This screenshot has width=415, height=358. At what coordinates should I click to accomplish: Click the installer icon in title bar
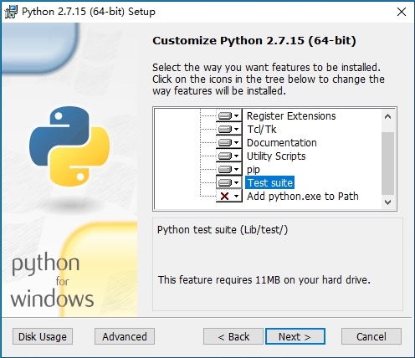tap(11, 12)
